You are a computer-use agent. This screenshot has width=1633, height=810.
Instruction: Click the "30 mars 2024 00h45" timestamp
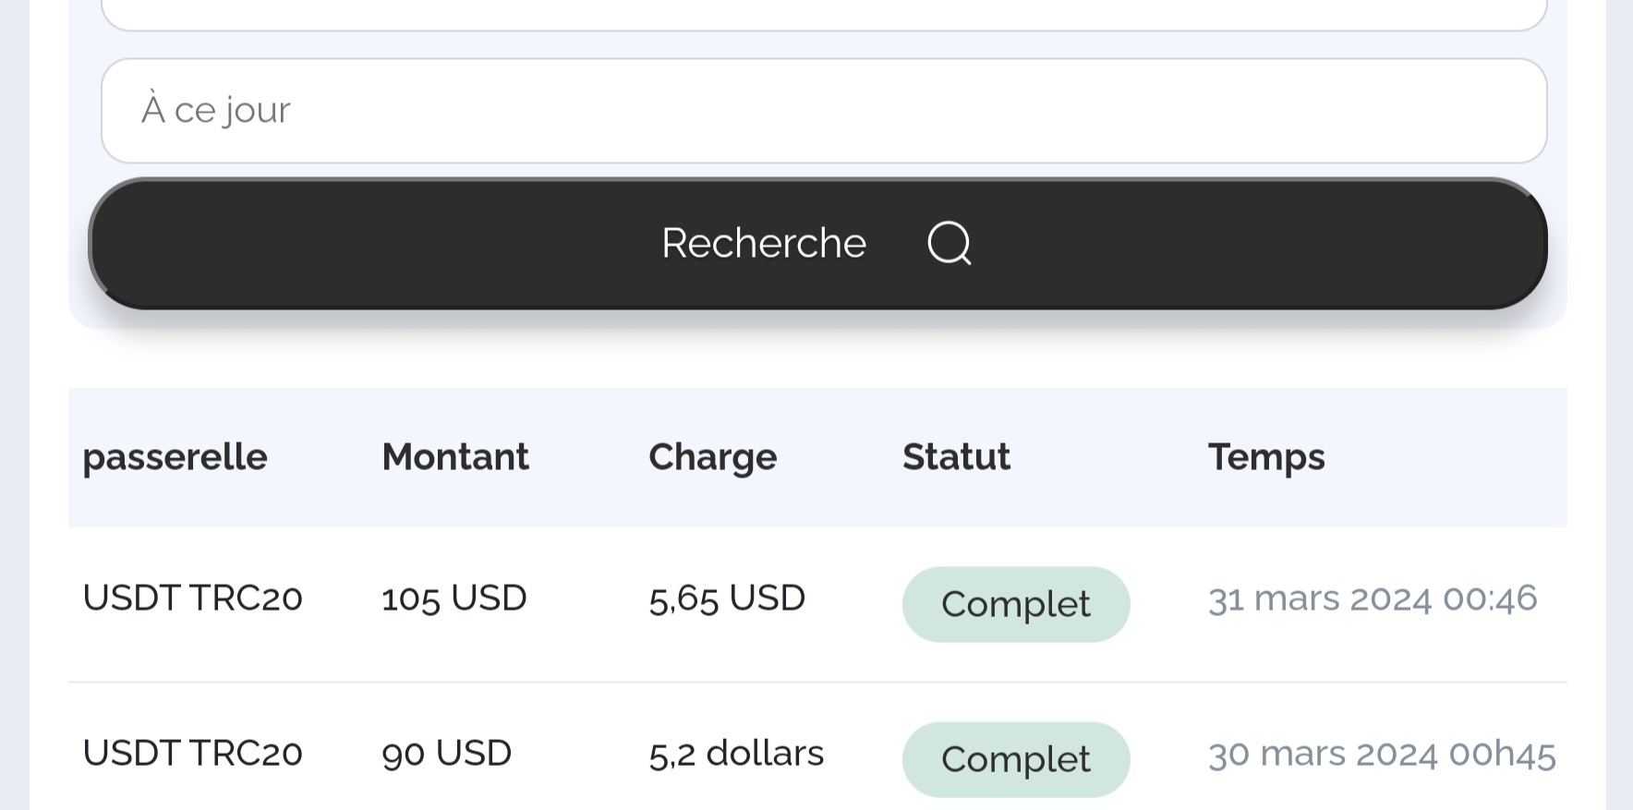point(1382,754)
